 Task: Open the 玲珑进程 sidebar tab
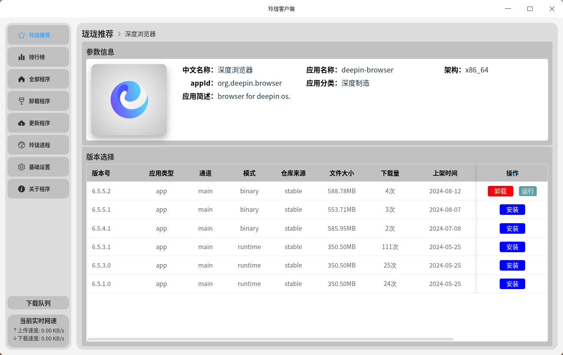(x=38, y=145)
